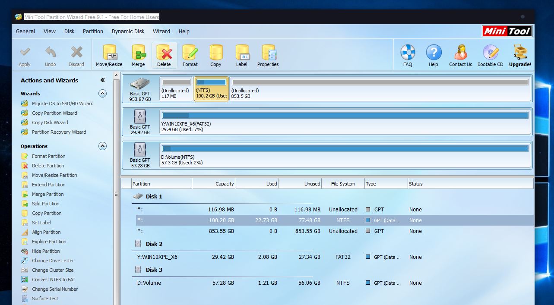Click the Upgrade shopping cart icon
Viewport: 554px width, 305px height.
tap(520, 52)
